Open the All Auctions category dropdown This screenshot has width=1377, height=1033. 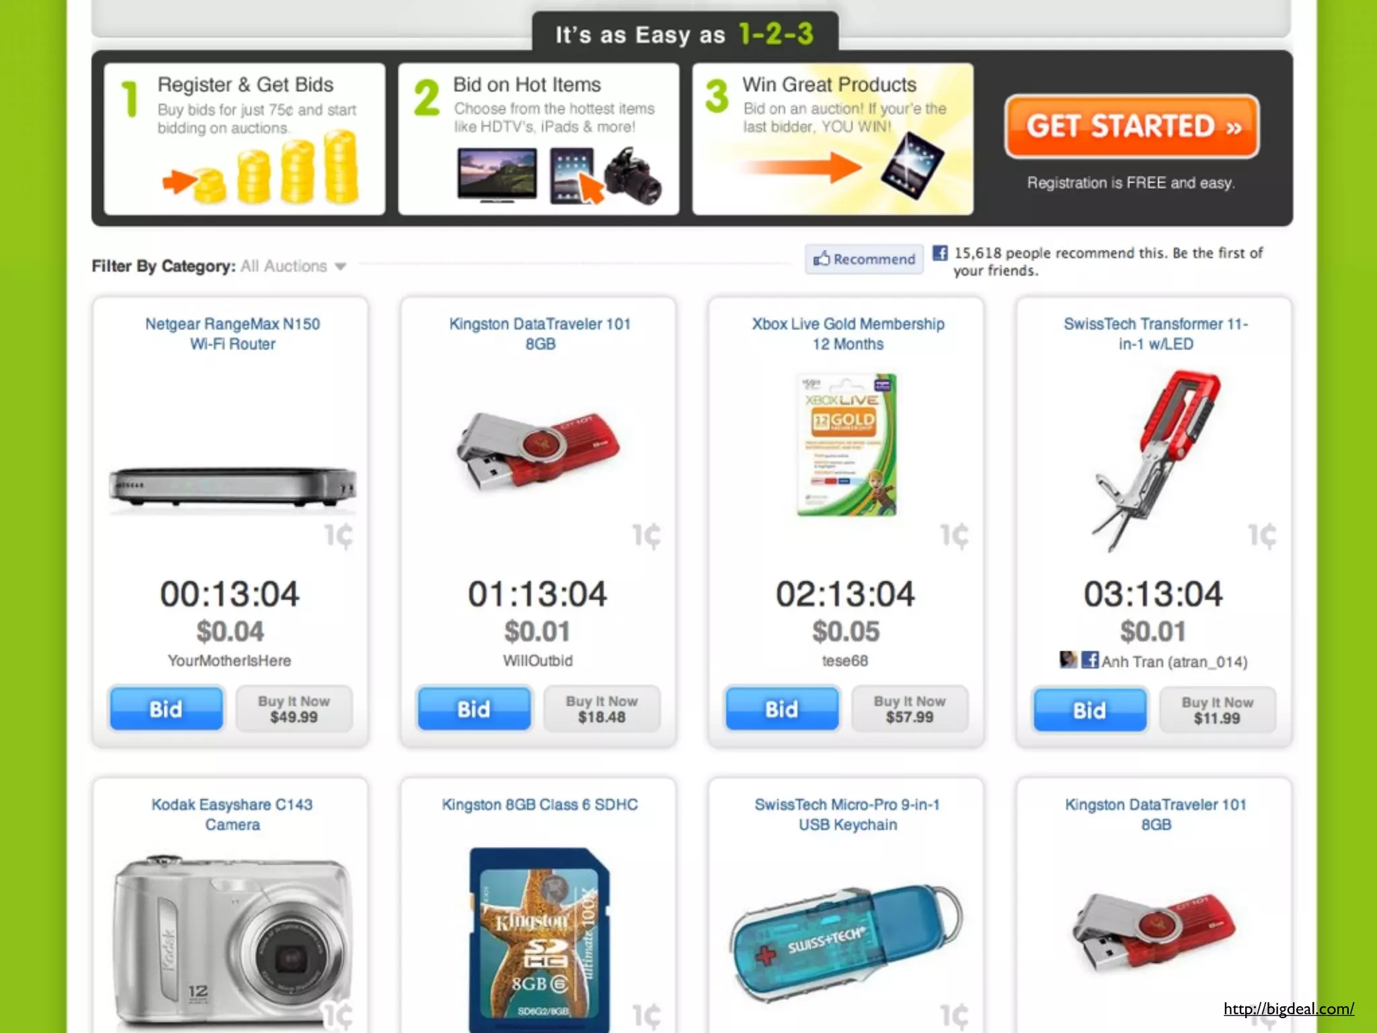[293, 266]
